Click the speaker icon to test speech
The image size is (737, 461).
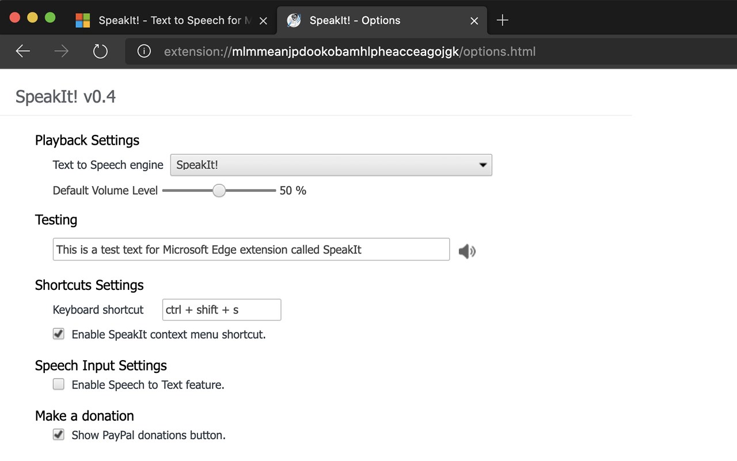pos(467,251)
